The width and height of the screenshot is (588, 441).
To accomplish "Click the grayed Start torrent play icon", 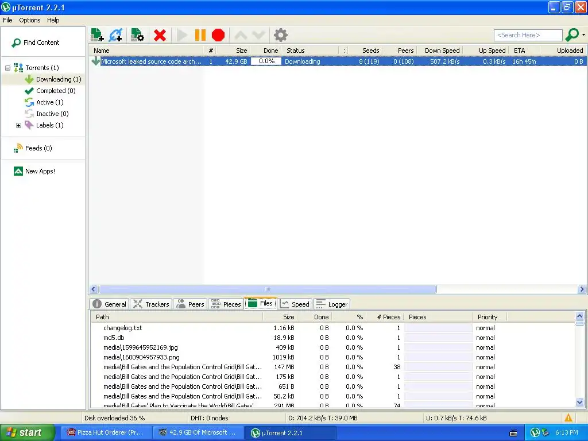I will click(x=182, y=35).
